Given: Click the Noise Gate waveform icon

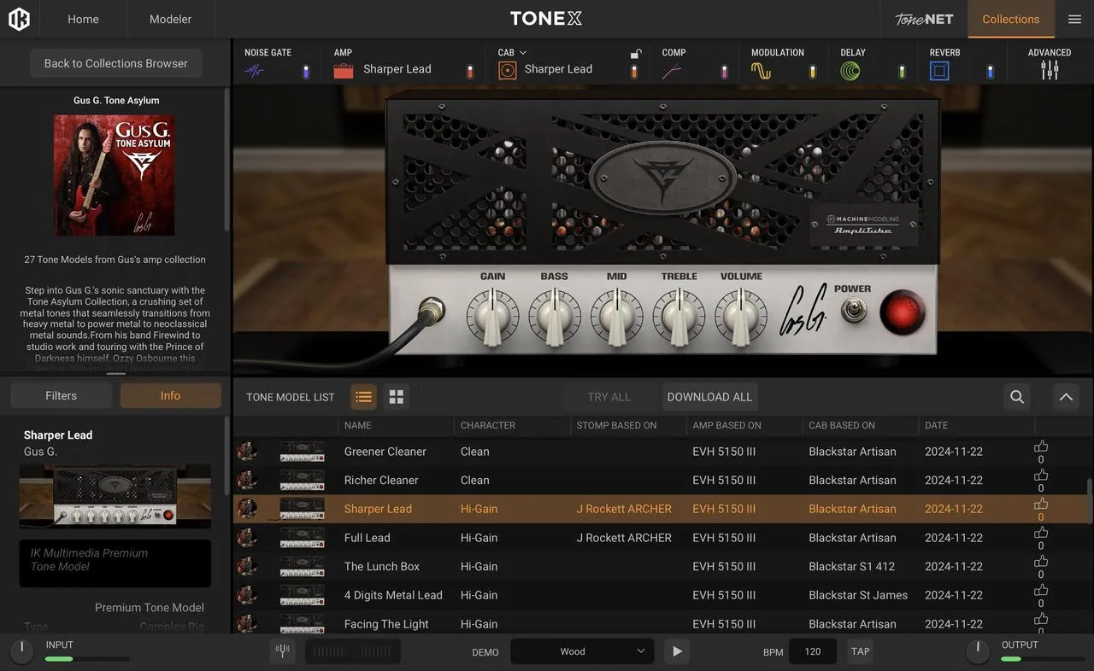Looking at the screenshot, I should [x=255, y=71].
